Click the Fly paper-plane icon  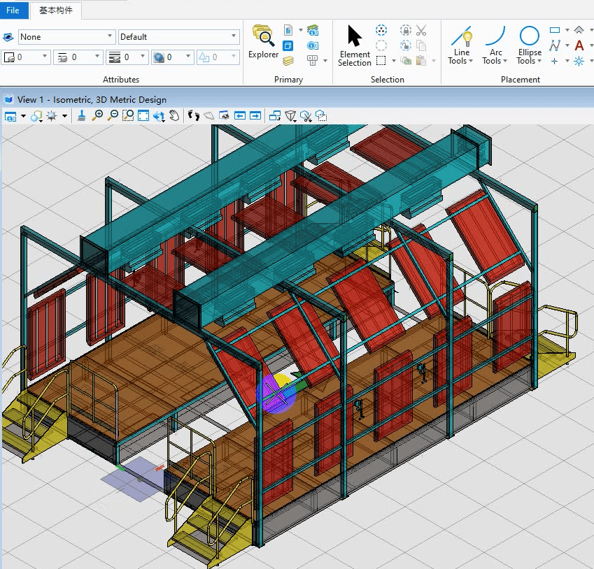point(209,115)
